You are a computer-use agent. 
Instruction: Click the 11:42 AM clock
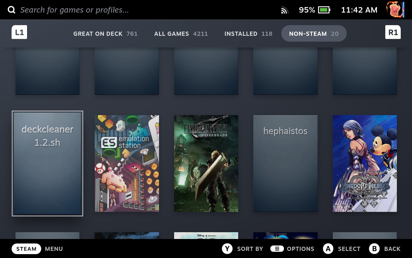(359, 10)
